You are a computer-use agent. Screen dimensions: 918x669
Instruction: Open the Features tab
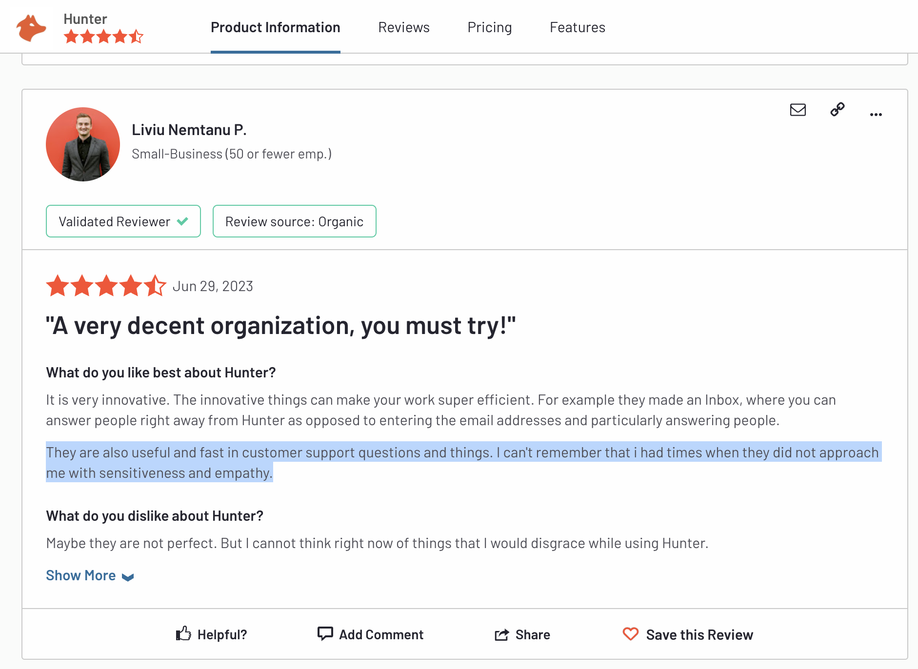(x=578, y=27)
